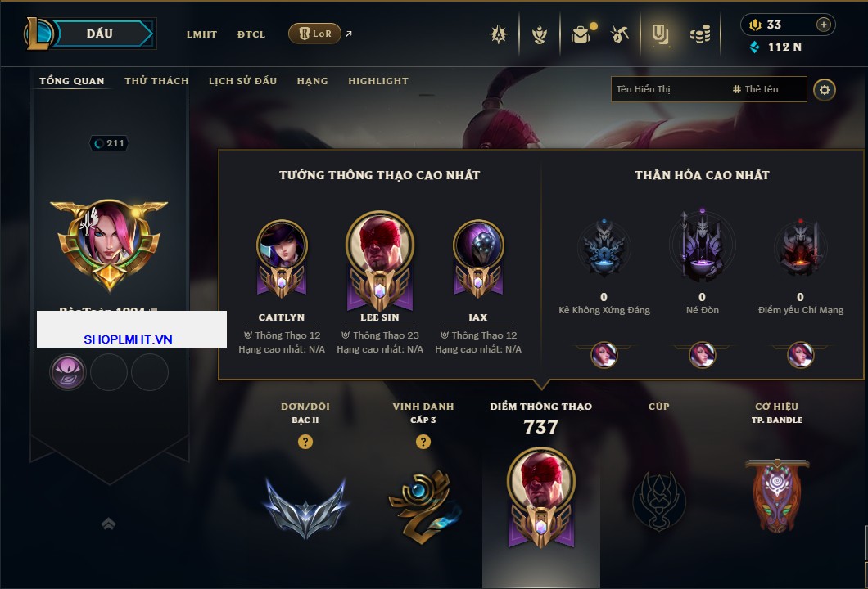The image size is (868, 589).
Task: Open profile settings gear icon
Action: [825, 90]
